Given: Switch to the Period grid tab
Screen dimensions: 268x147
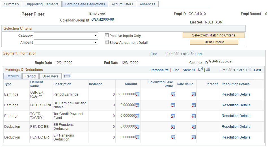Looking at the screenshot, I should (31, 76).
